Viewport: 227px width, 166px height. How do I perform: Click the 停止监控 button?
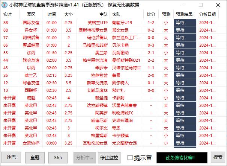tap(109, 157)
